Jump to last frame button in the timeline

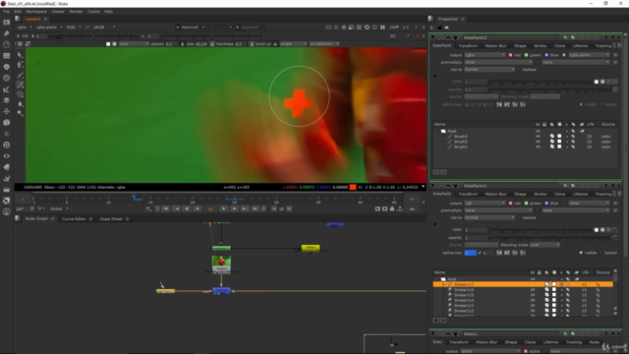(x=256, y=208)
